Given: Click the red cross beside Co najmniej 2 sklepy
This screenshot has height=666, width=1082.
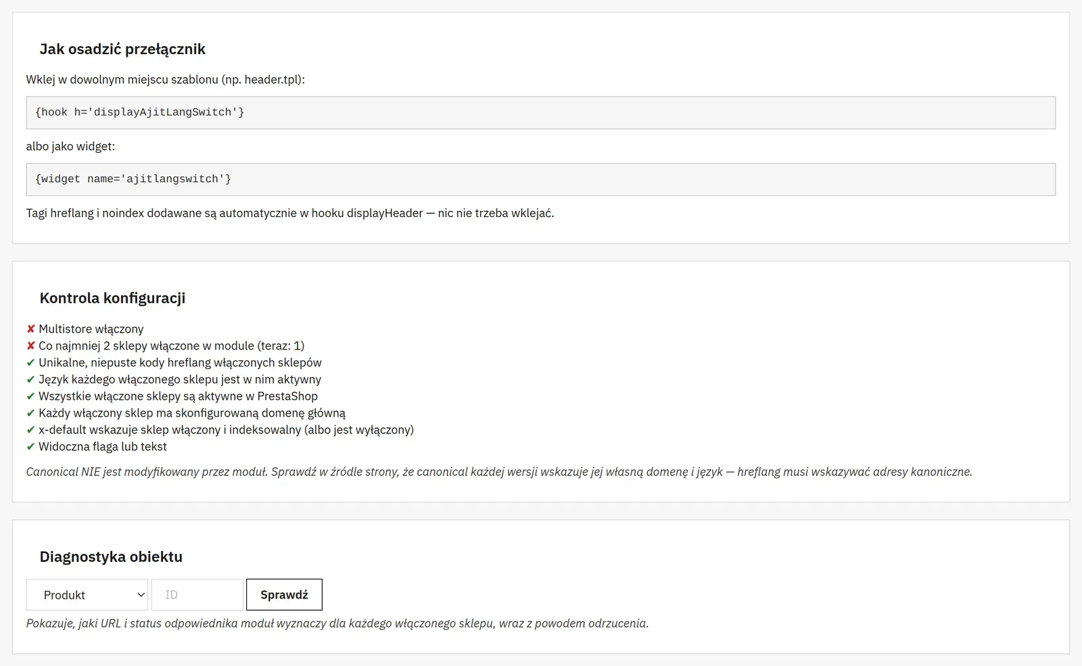Looking at the screenshot, I should pyautogui.click(x=30, y=346).
